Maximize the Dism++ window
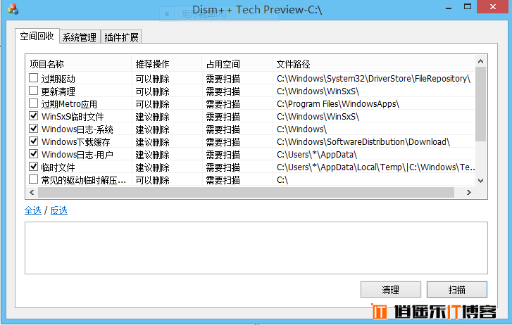Image resolution: width=512 pixels, height=325 pixels. (x=468, y=7)
